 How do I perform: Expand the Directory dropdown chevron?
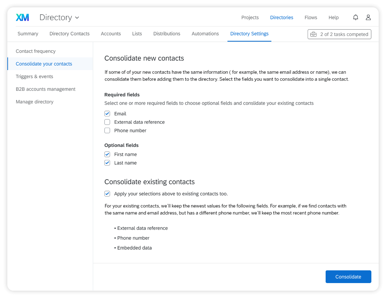77,18
